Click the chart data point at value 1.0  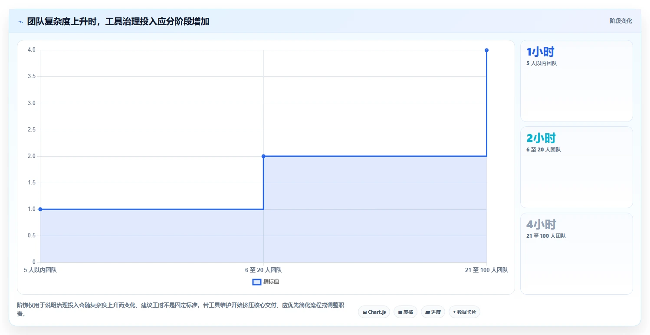pos(40,209)
